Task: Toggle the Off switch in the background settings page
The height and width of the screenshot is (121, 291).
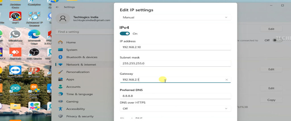Action: coord(277,40)
